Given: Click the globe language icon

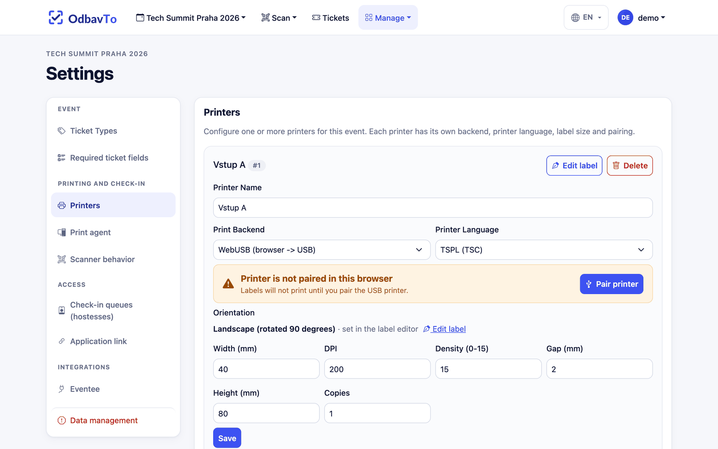Looking at the screenshot, I should pos(575,18).
